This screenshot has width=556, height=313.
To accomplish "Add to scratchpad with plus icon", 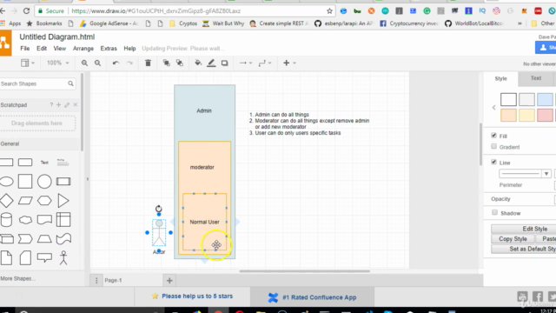I will click(x=58, y=104).
